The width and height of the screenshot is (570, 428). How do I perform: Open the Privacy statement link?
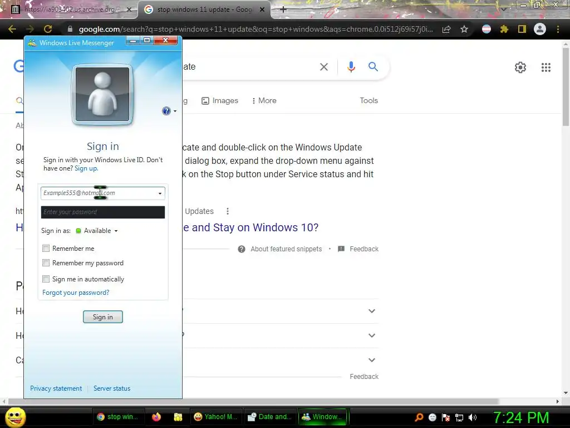[56, 388]
